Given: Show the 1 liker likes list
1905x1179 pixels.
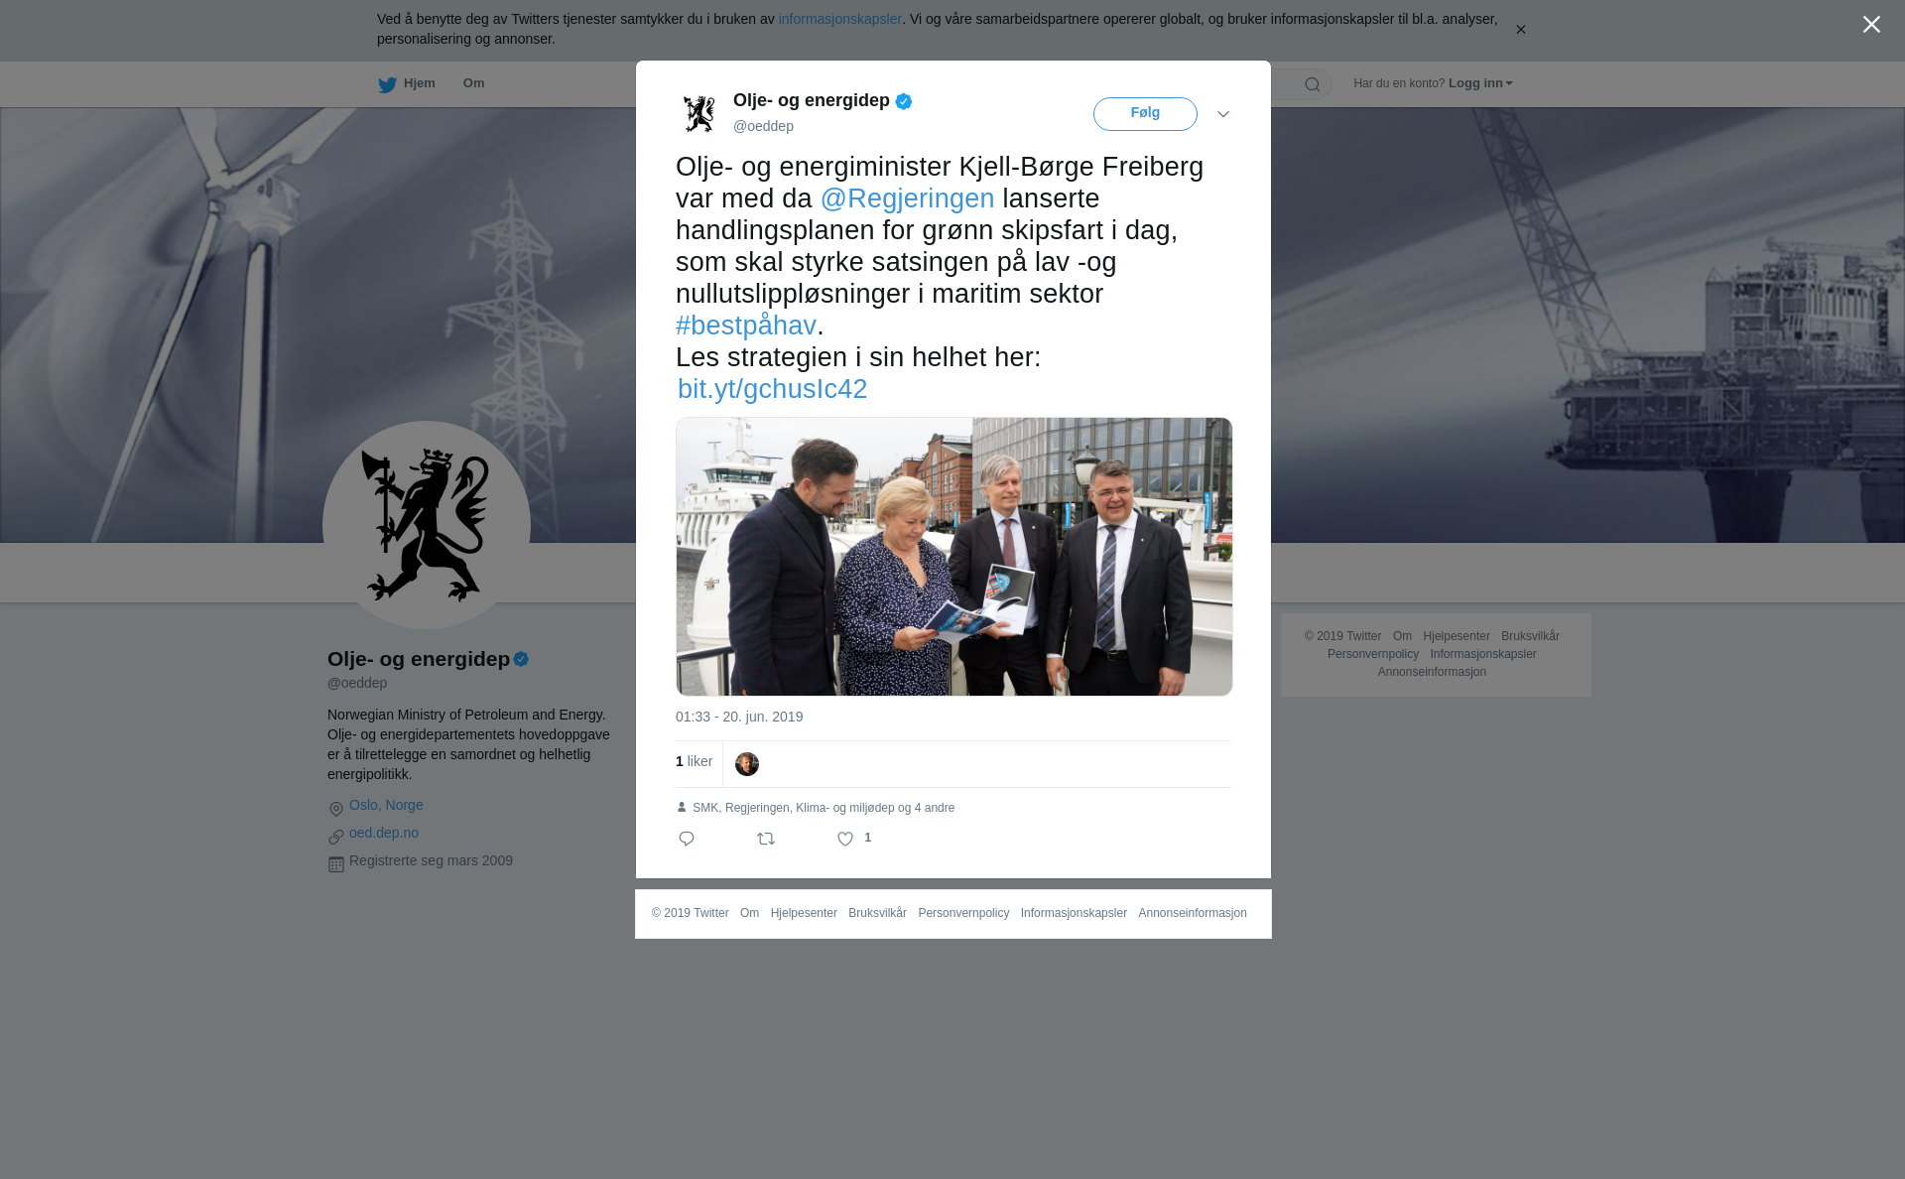Looking at the screenshot, I should (x=694, y=761).
